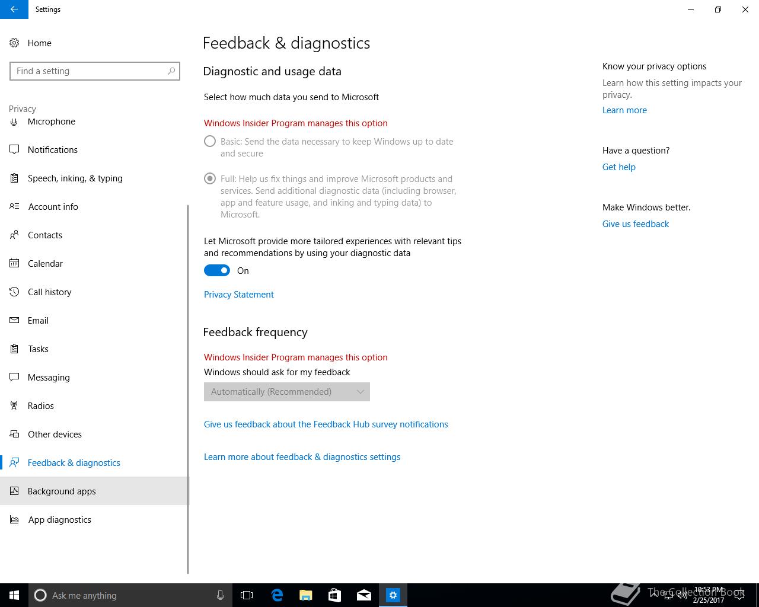Open the Automatically (Recommended) feedback dropdown
Screen dimensions: 759x607
pyautogui.click(x=287, y=392)
